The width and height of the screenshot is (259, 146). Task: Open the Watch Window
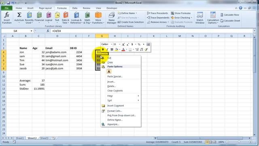200,18
